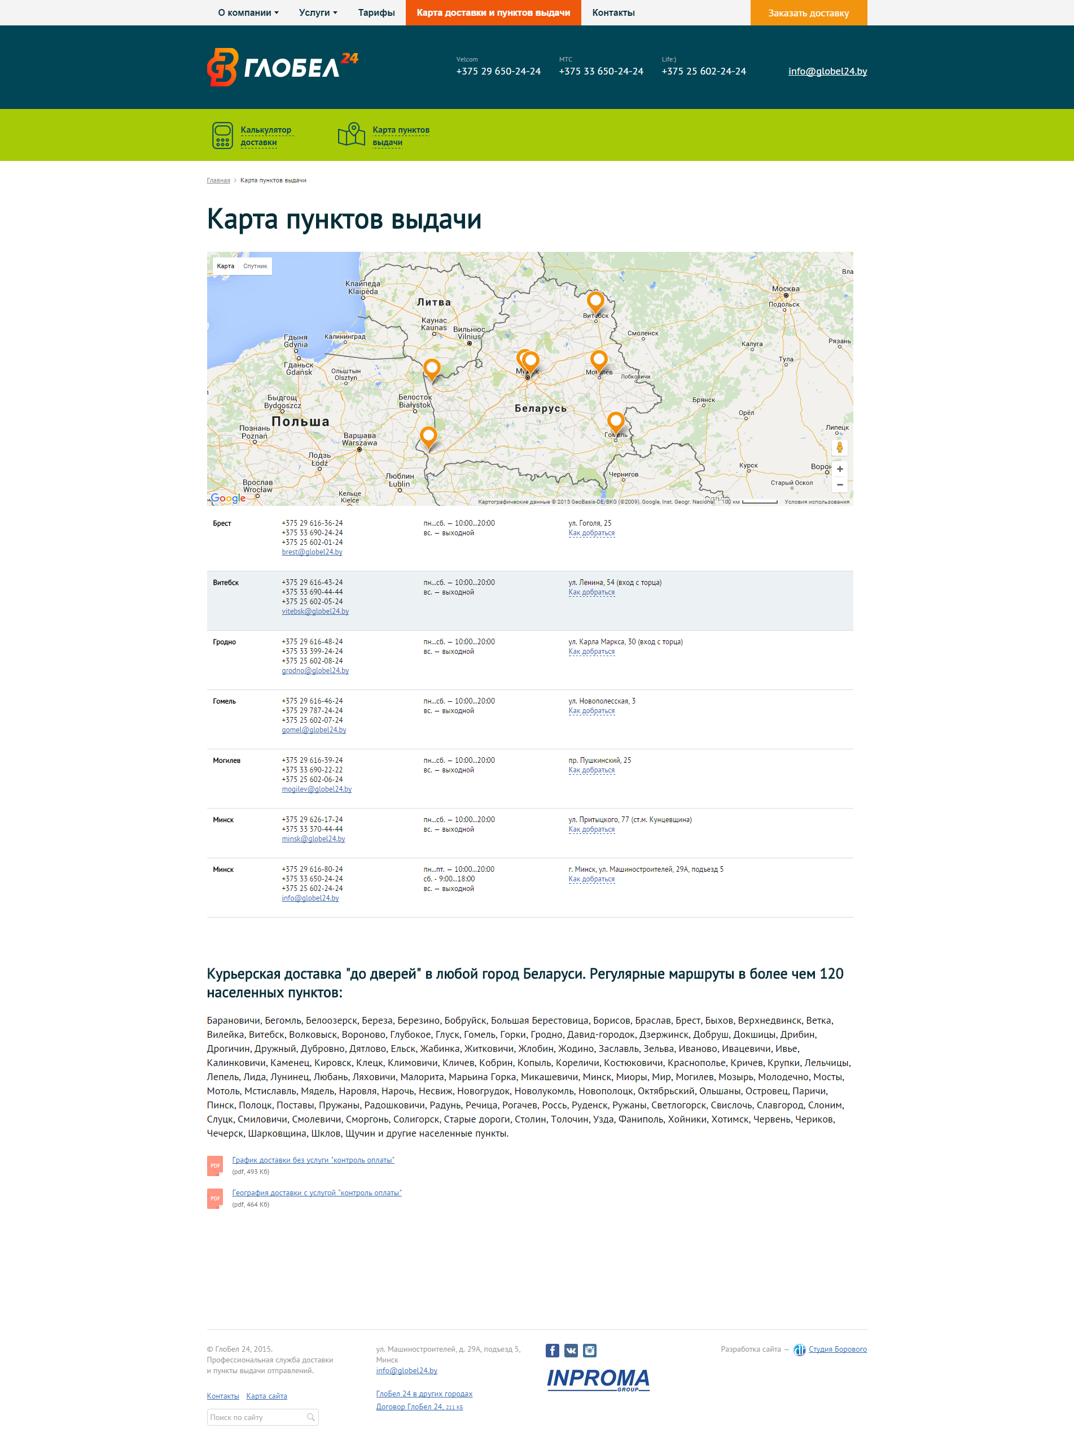
Task: Expand the Услуги dropdown menu
Action: click(318, 12)
